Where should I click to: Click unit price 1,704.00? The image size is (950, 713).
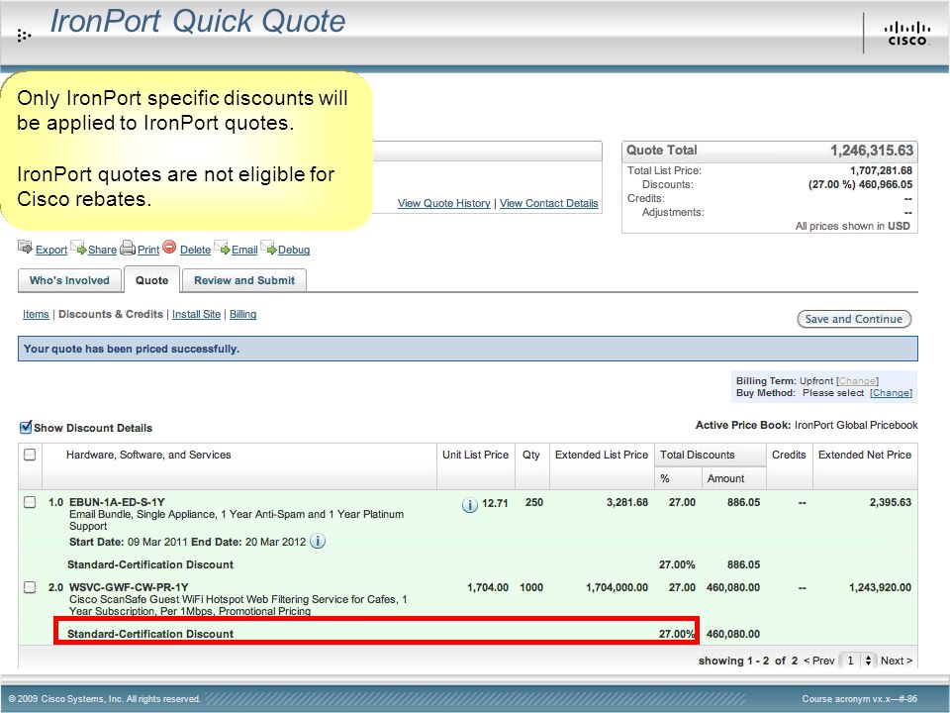click(488, 587)
